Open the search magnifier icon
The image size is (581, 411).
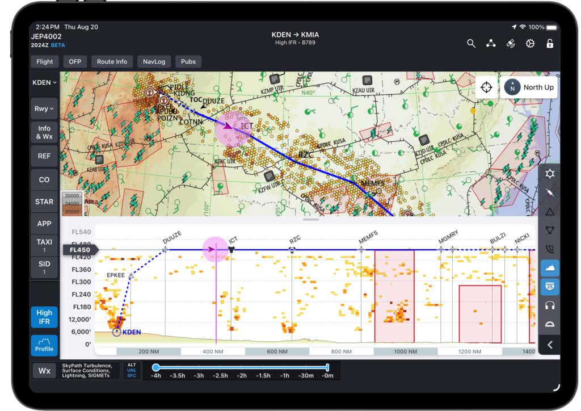471,43
